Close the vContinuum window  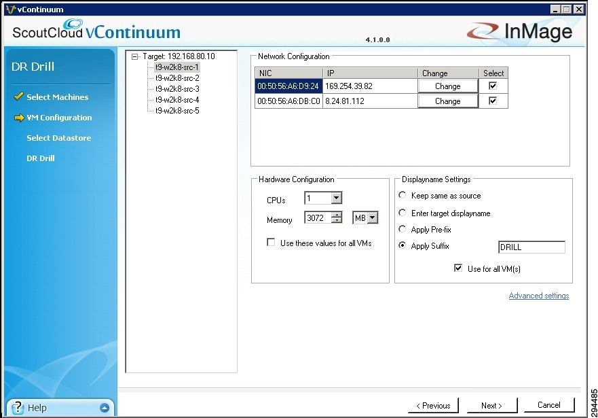click(x=579, y=9)
